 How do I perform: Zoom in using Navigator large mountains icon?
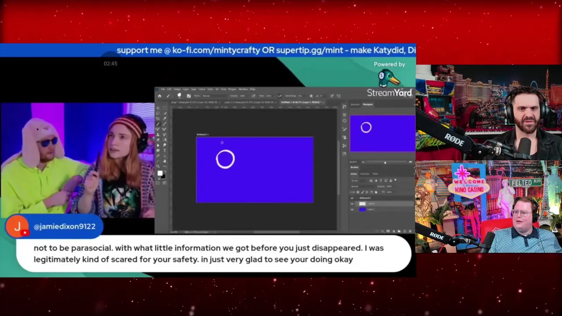[x=411, y=162]
